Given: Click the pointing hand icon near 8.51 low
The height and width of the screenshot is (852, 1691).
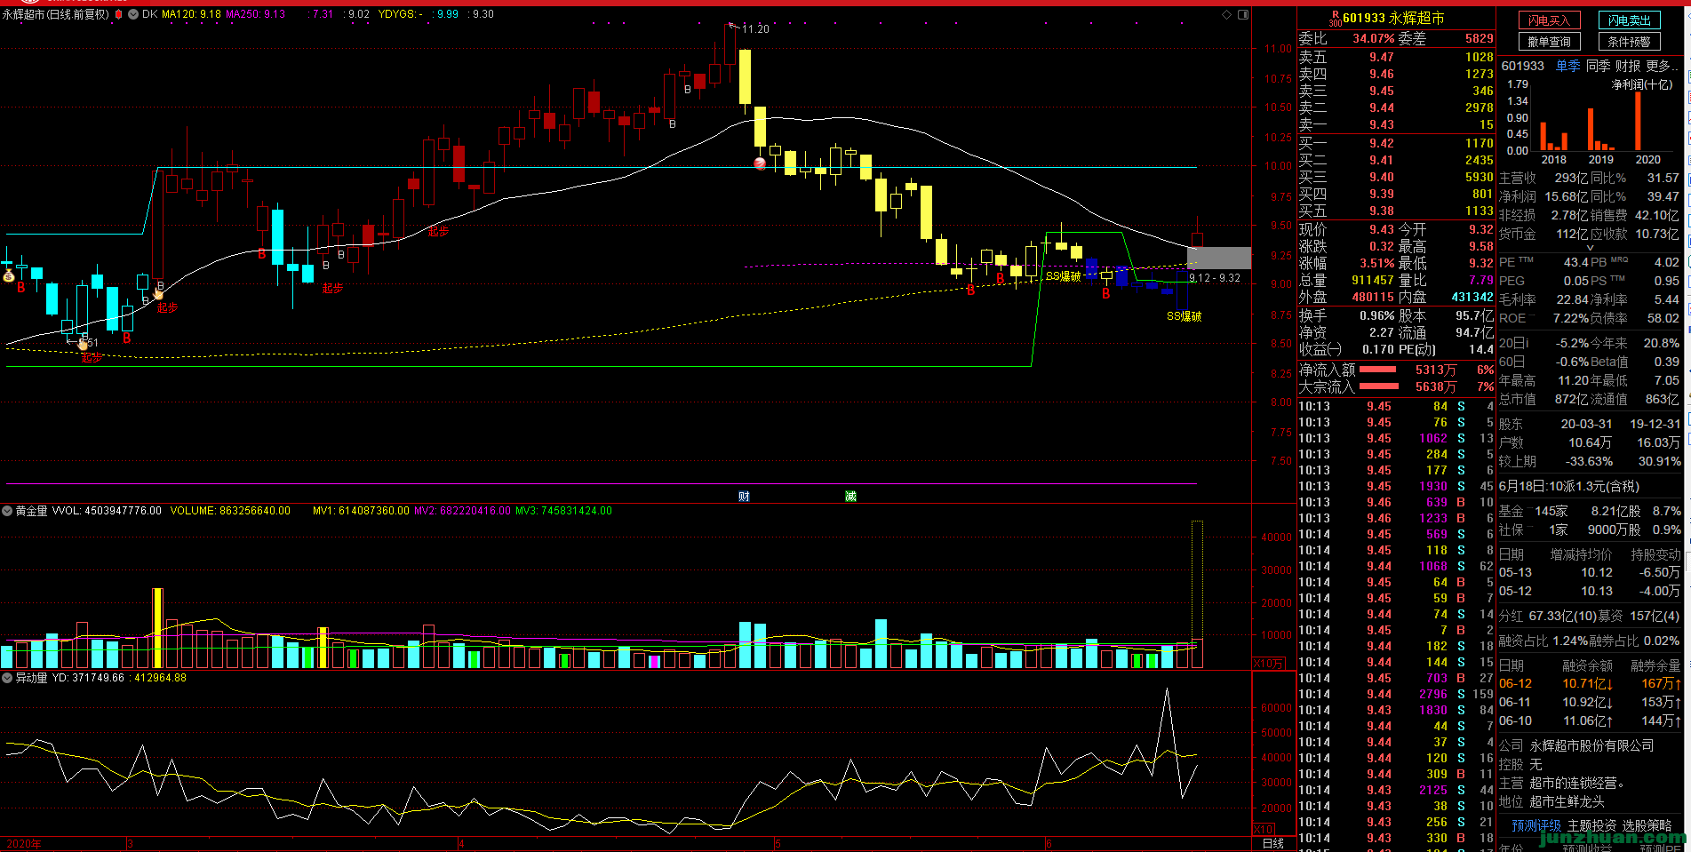Looking at the screenshot, I should point(83,344).
